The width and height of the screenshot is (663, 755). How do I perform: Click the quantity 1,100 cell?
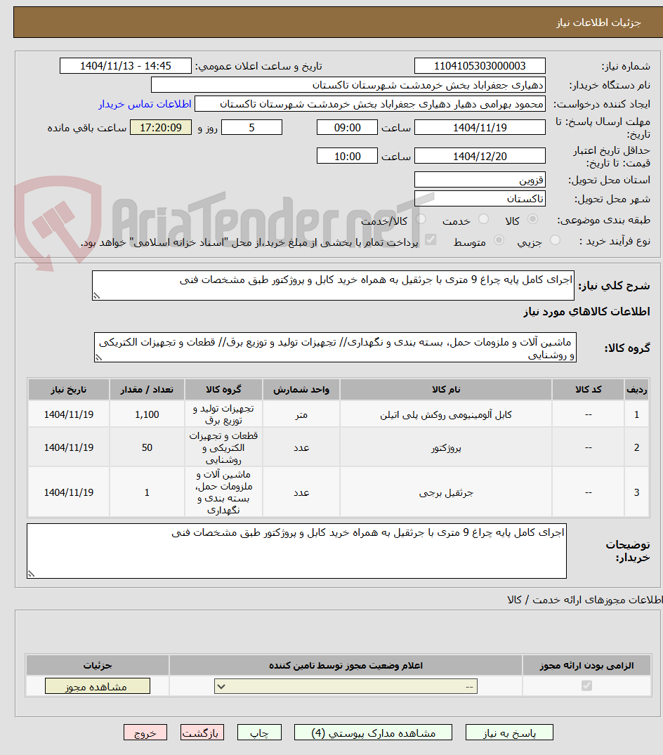tap(147, 414)
